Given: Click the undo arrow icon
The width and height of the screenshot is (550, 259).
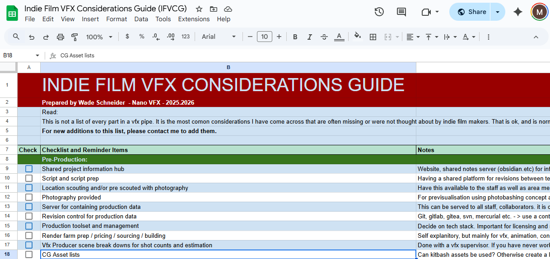Looking at the screenshot, I should point(31,37).
